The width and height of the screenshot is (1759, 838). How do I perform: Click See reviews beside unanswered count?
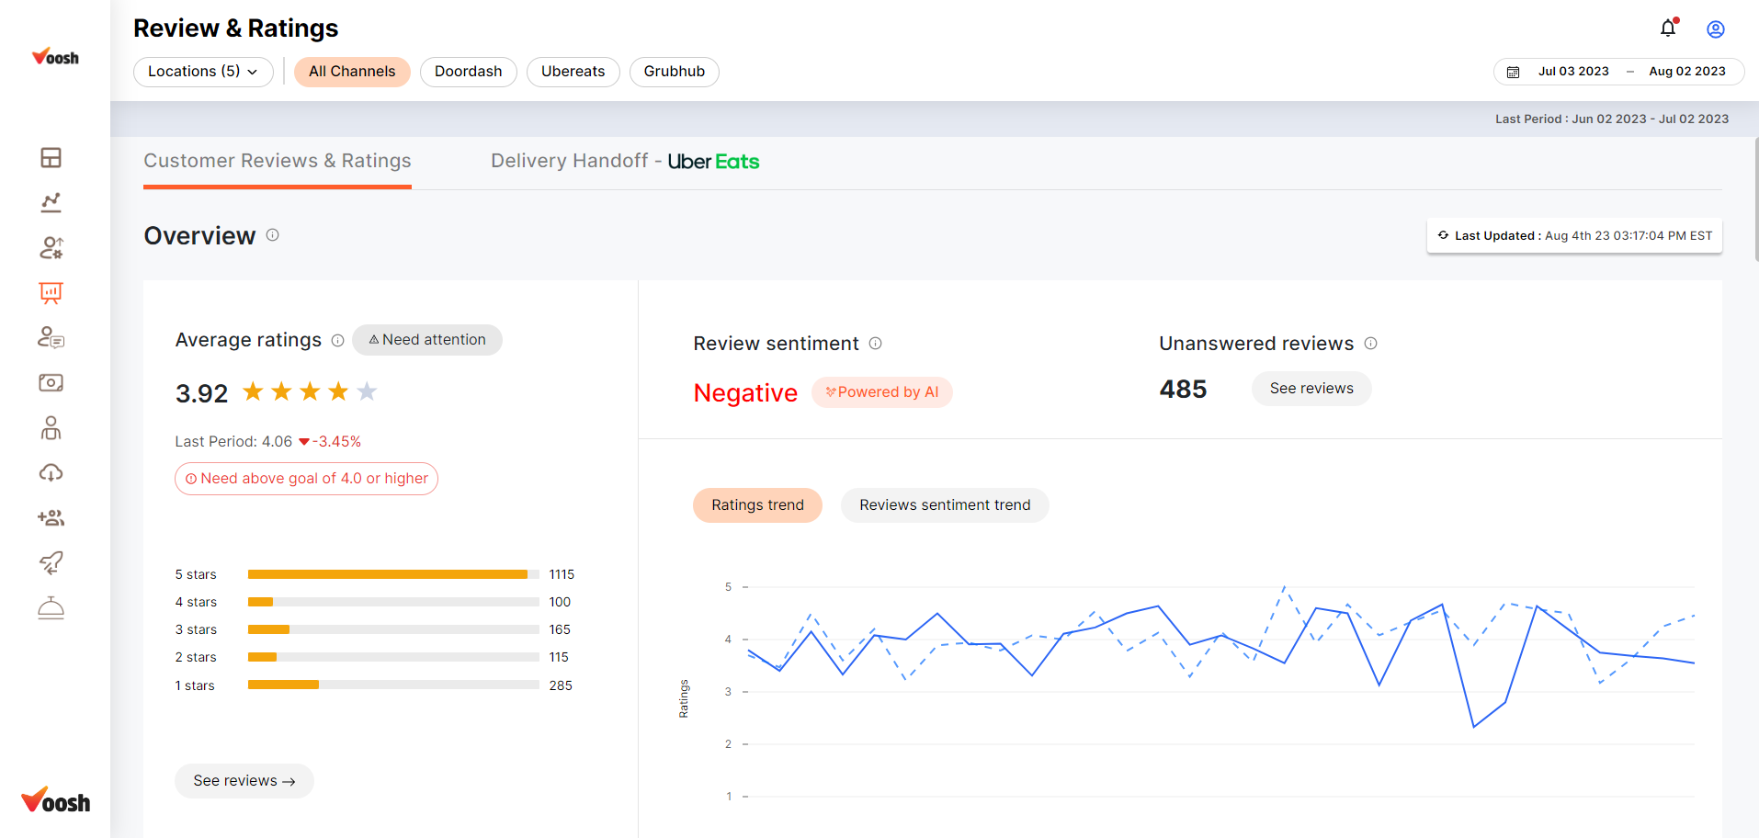1311,389
